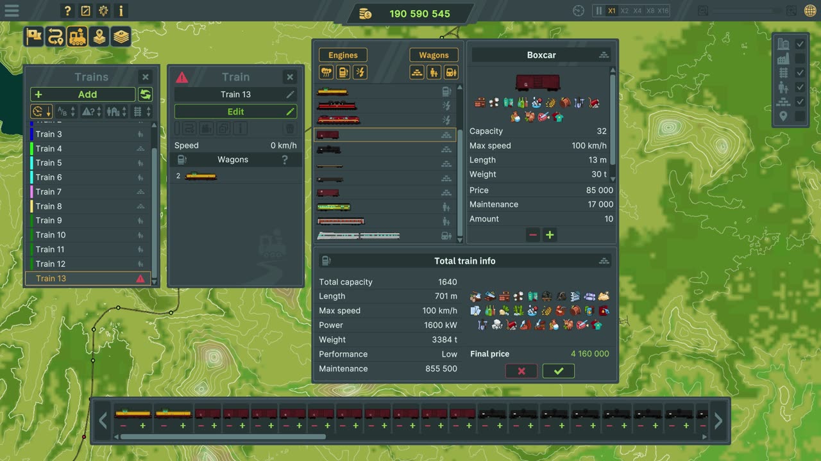Click the Edit train button
The height and width of the screenshot is (461, 821).
point(235,111)
